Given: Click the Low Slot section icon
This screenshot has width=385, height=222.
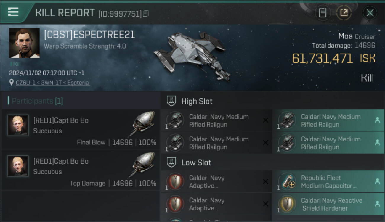Looking at the screenshot, I should (x=172, y=163).
